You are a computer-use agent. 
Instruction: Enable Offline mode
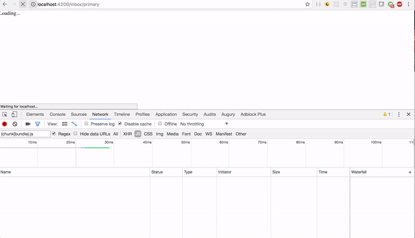(x=160, y=124)
